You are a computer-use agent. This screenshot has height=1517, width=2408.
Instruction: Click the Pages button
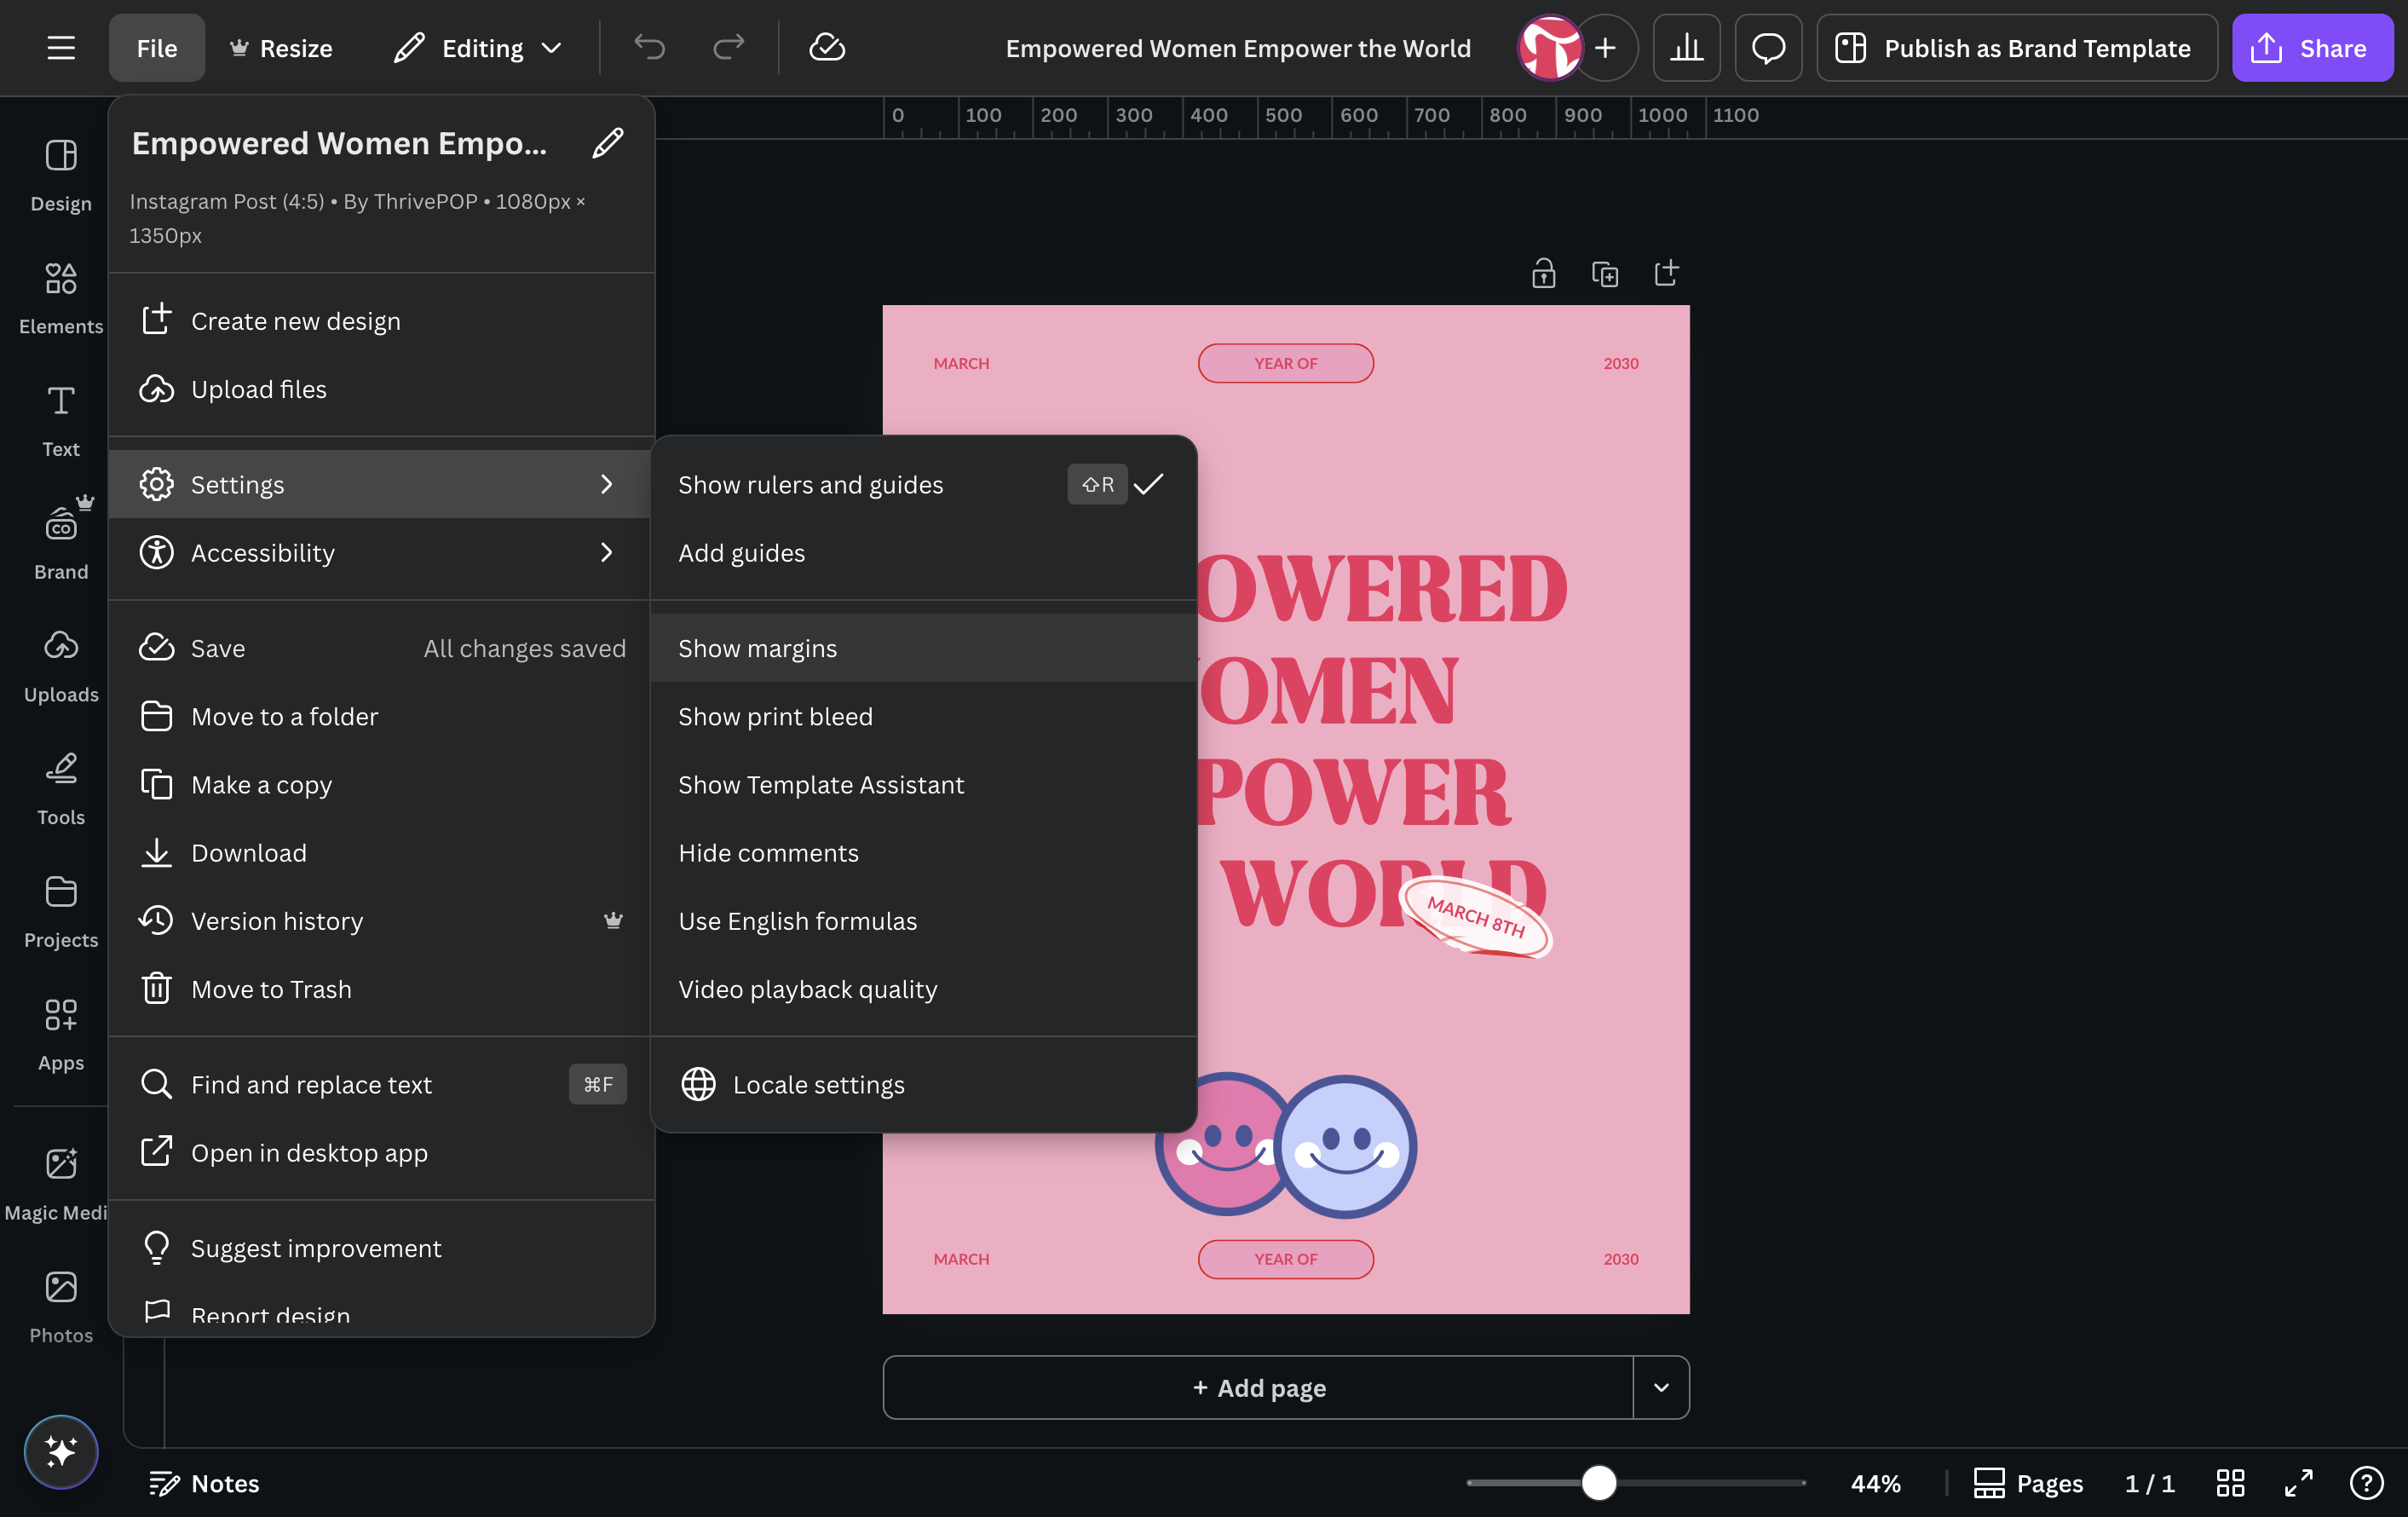[2028, 1483]
